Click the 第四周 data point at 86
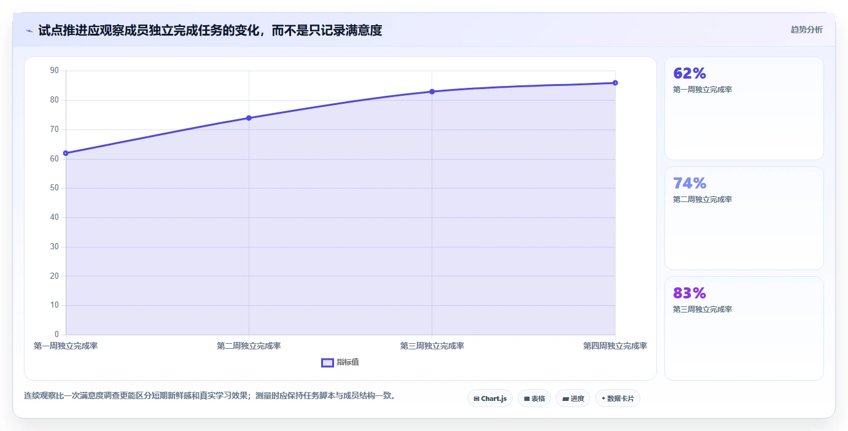The width and height of the screenshot is (848, 431). coord(615,83)
